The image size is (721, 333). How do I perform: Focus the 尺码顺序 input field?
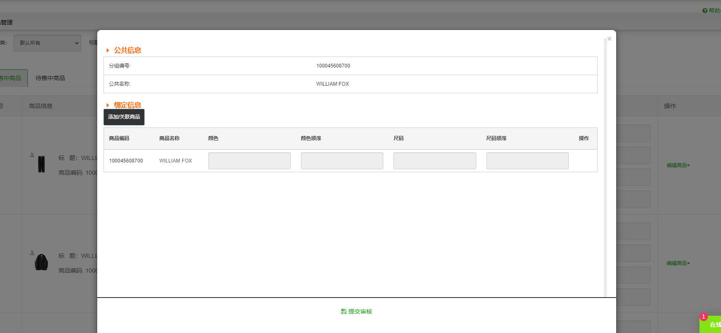click(x=527, y=161)
